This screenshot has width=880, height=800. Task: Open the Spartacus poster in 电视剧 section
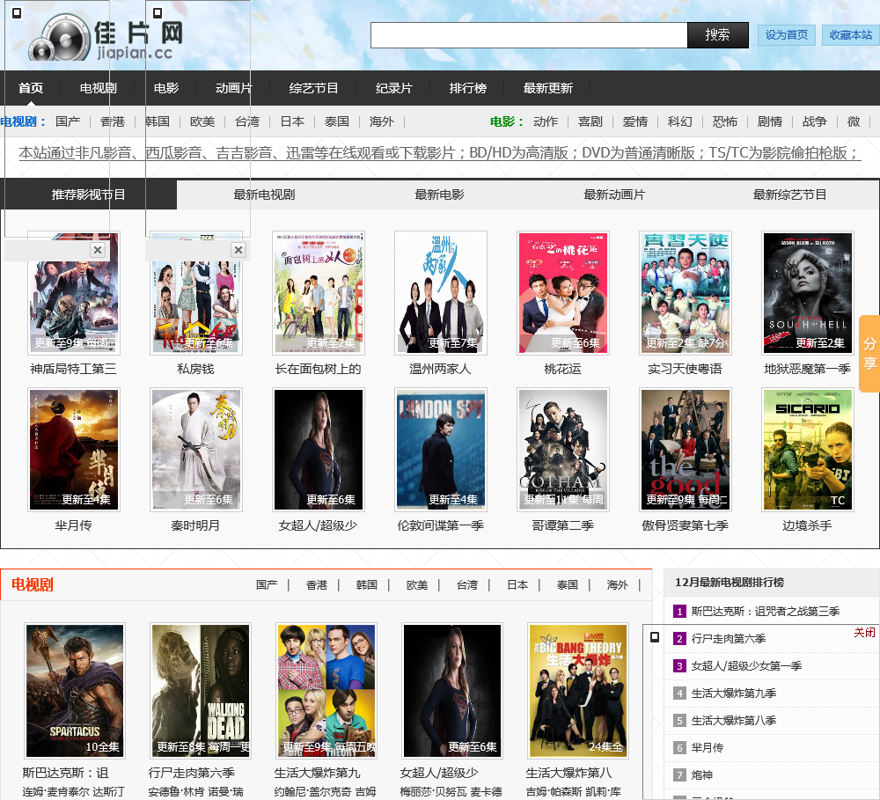tap(75, 691)
